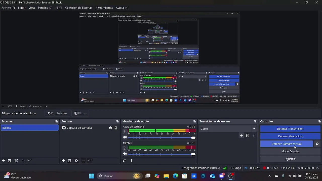Image resolution: width=322 pixels, height=181 pixels.
Task: Mute Audio del escritorio
Action: coord(125,137)
